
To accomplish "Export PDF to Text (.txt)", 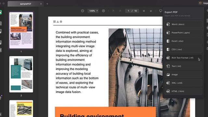I will click(x=183, y=66).
